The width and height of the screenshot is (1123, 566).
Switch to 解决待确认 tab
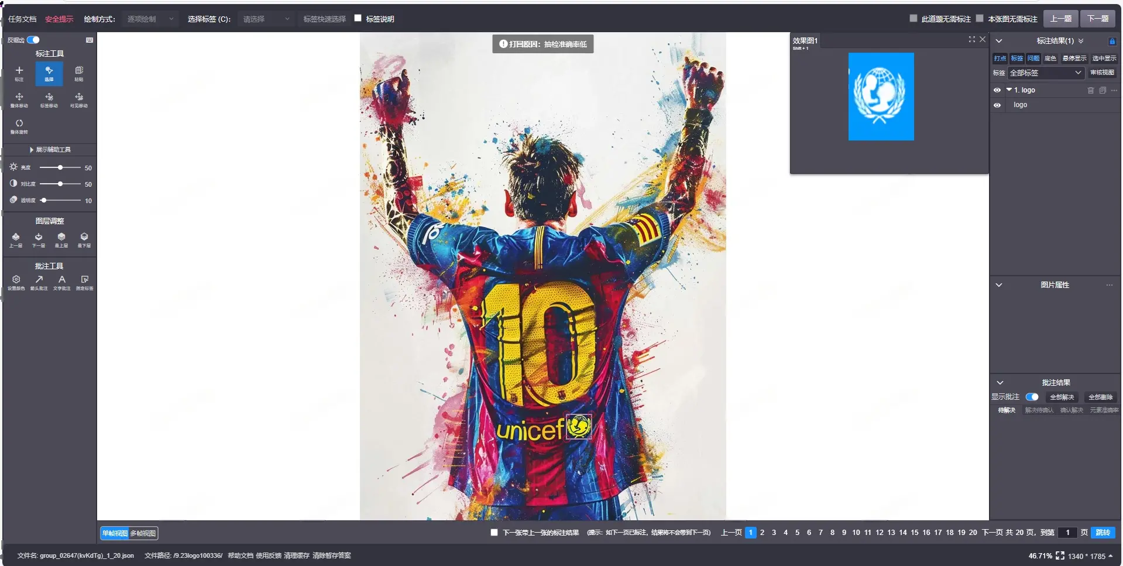click(x=1039, y=410)
